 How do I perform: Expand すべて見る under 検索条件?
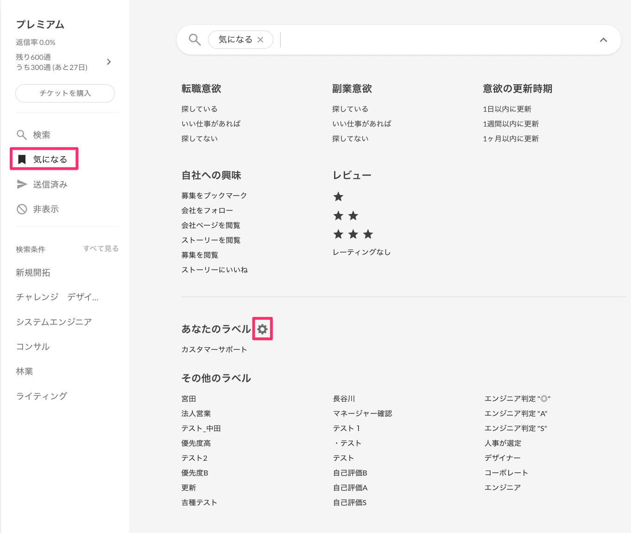[101, 248]
